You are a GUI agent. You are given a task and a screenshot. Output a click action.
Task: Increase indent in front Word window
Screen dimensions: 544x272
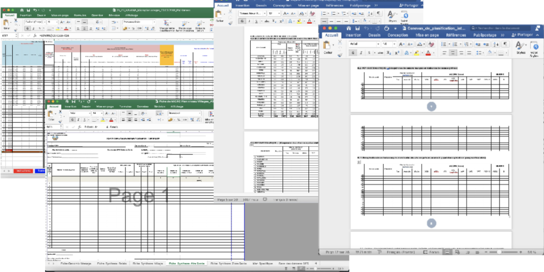pyautogui.click(x=486, y=44)
